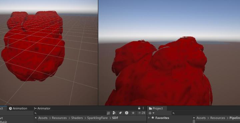Open the plus create asset dropdown
The width and height of the screenshot is (240, 123).
151,113
